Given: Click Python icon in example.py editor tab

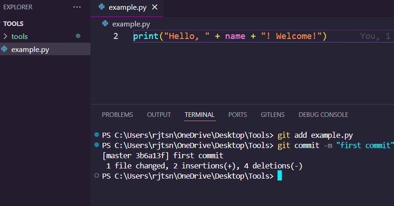Looking at the screenshot, I should (x=102, y=7).
